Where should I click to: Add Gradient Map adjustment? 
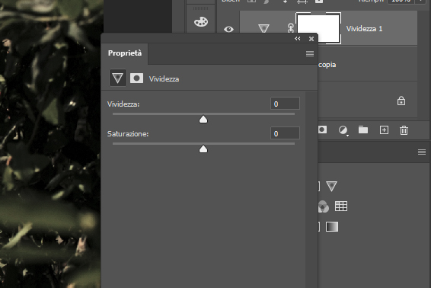click(x=332, y=226)
